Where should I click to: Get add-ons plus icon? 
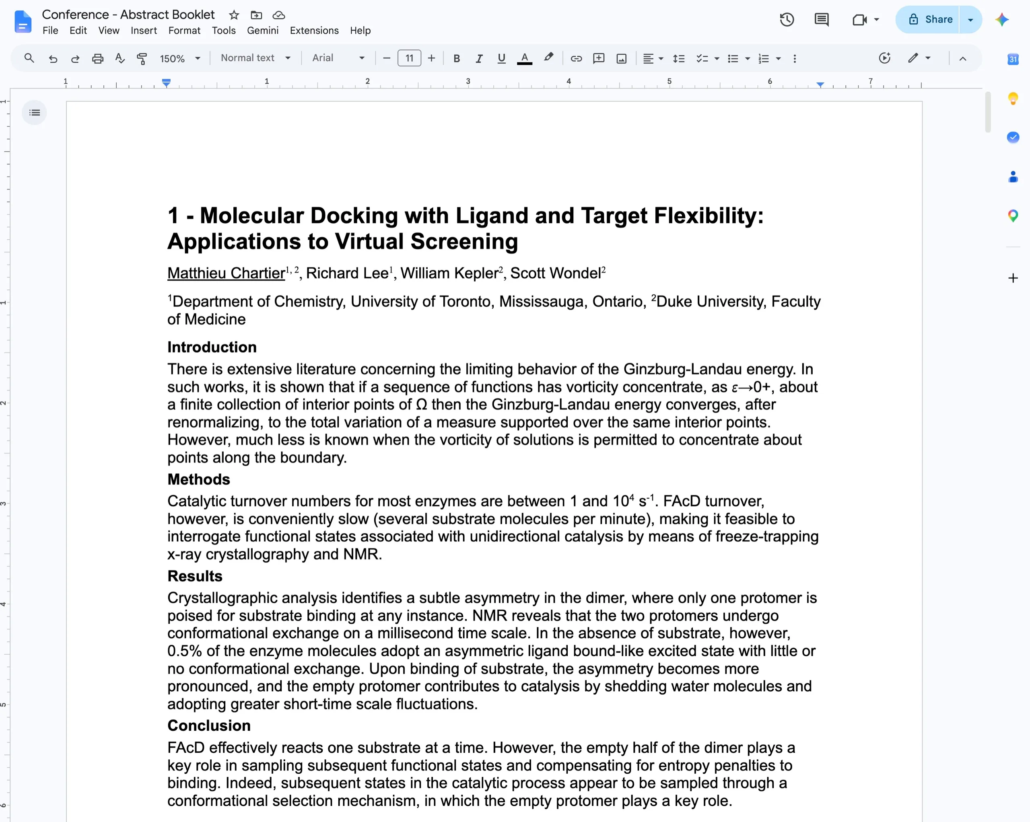pos(1013,278)
